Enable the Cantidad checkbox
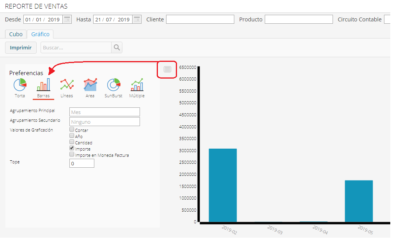This screenshot has width=393, height=242. (72, 142)
